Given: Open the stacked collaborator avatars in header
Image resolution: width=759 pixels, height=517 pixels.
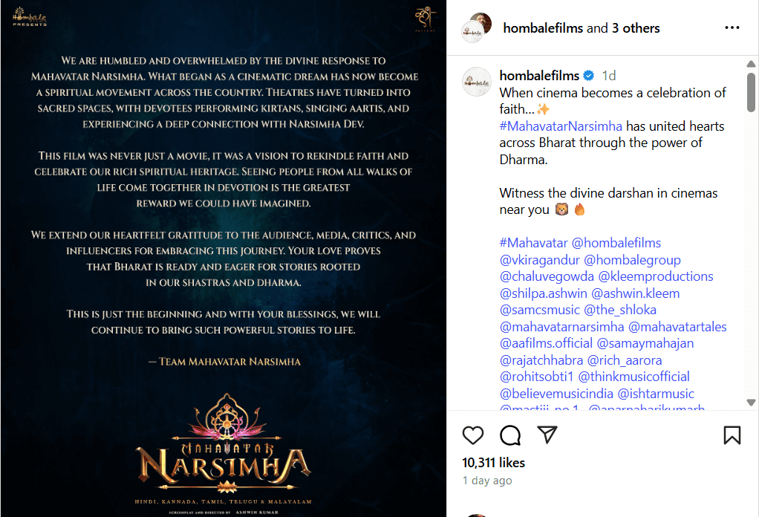Looking at the screenshot, I should click(x=476, y=28).
